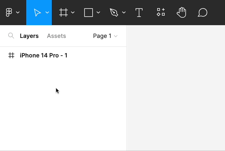Screen dimensions: 225x151
Task: Expand the Frame tools dropdown arrow
Action: tap(73, 13)
